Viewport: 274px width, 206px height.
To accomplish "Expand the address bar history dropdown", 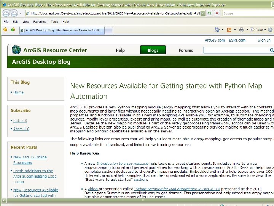I will coord(203,13).
